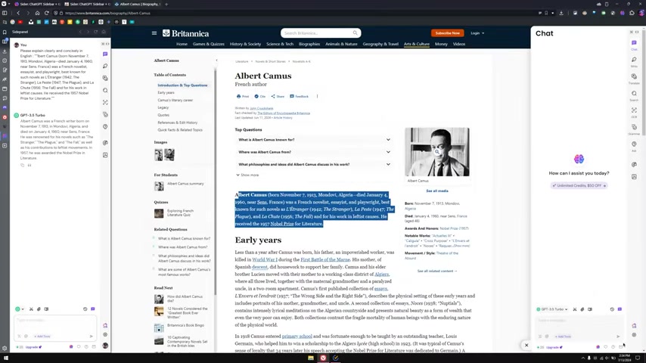Click the Cite article icon

click(260, 96)
